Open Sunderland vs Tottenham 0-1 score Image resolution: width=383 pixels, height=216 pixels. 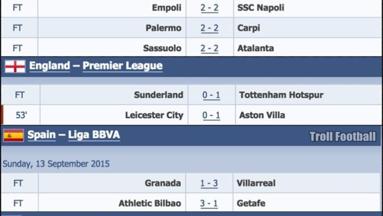(211, 95)
